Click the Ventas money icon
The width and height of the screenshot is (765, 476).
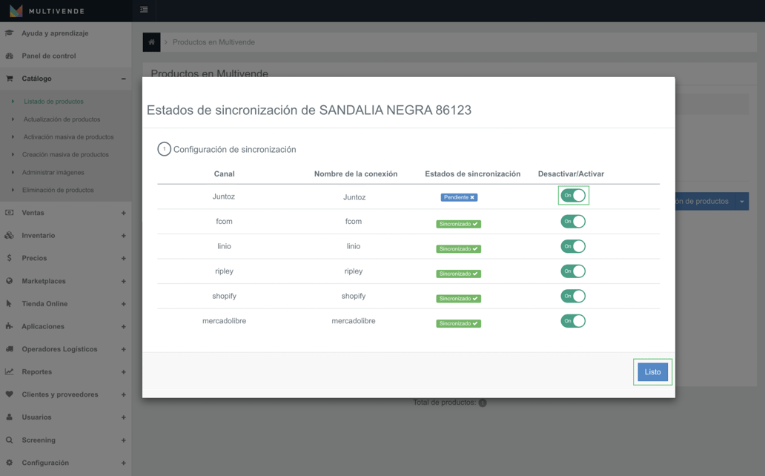tap(10, 212)
